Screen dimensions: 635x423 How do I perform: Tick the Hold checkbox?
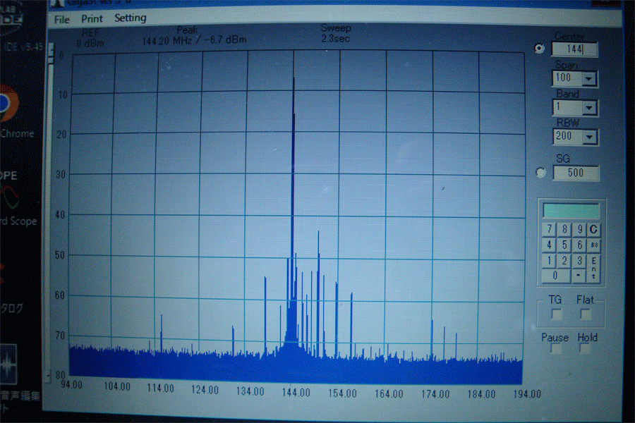point(586,349)
